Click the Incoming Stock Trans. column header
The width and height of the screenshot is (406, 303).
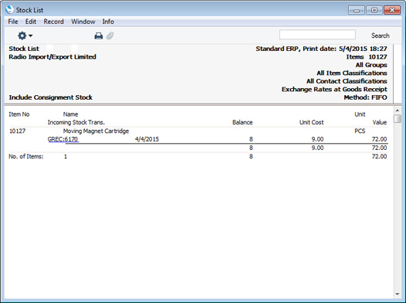[x=76, y=122]
